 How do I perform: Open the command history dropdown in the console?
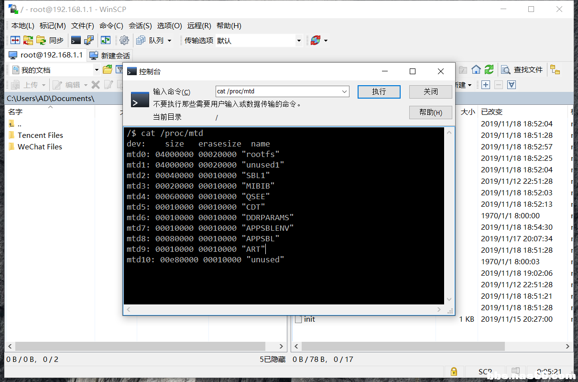click(345, 91)
